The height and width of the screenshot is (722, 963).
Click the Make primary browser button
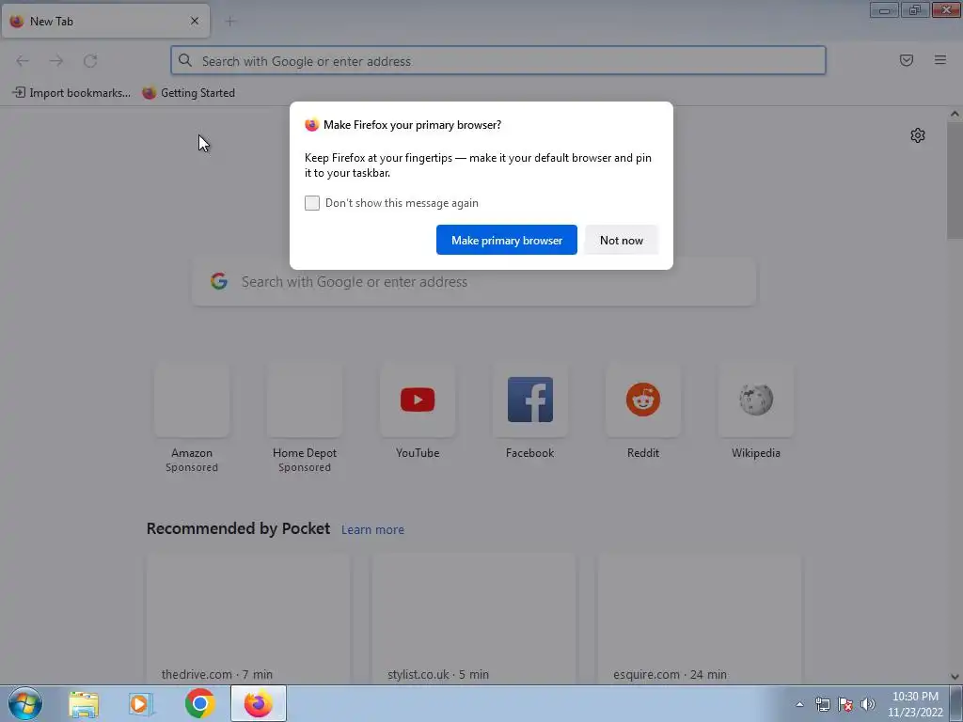click(507, 240)
